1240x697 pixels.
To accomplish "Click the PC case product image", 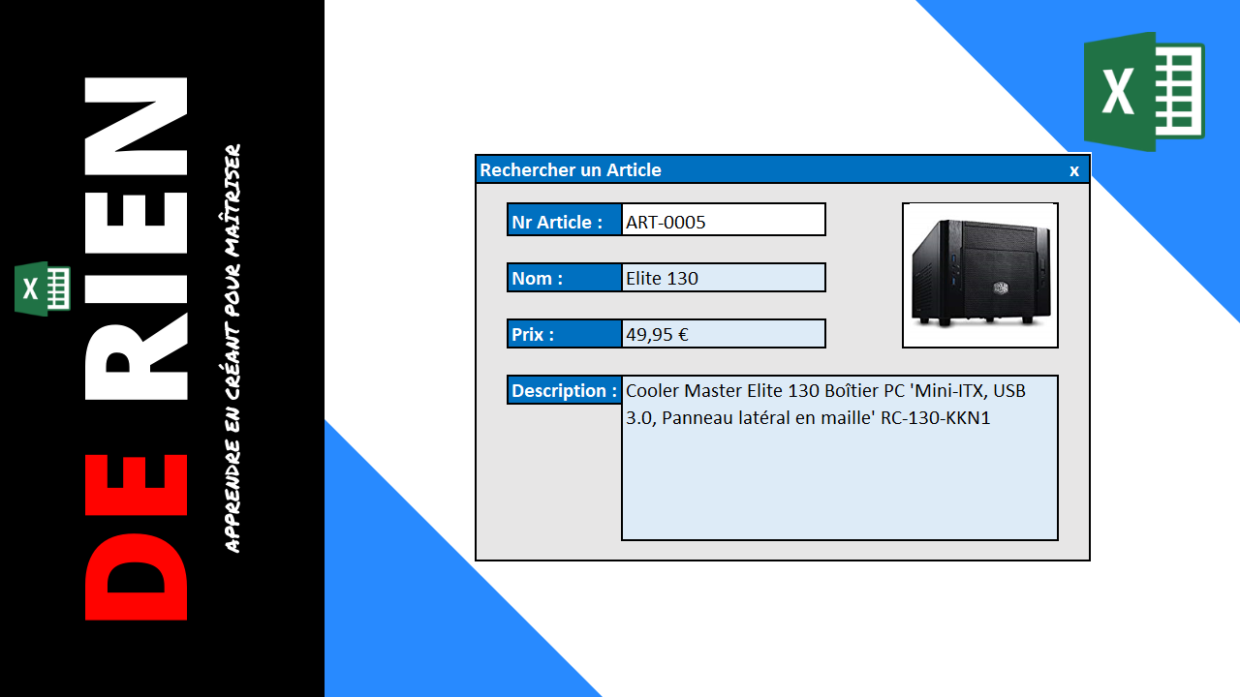I will (x=980, y=275).
